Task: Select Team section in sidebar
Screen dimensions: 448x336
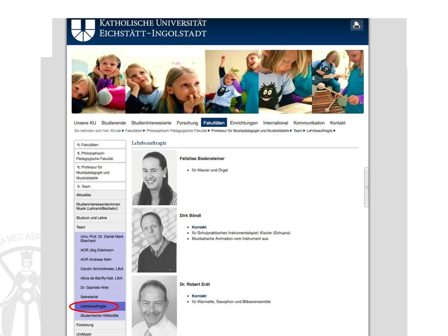Action: coord(100,227)
